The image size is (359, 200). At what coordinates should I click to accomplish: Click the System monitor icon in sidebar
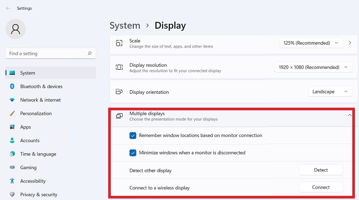click(x=12, y=73)
